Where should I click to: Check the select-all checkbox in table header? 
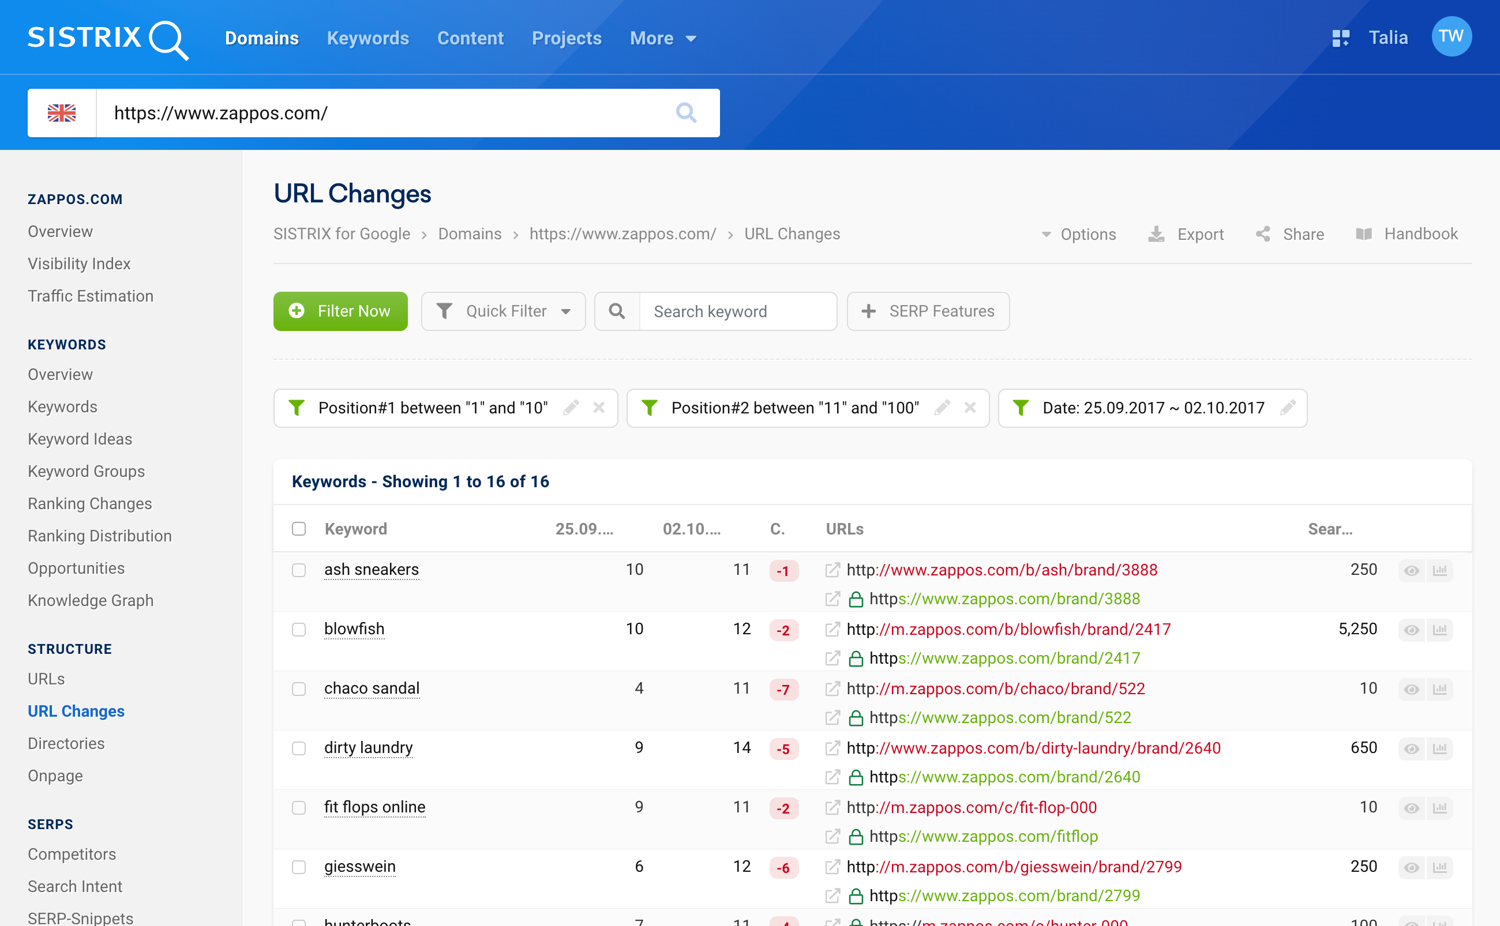tap(299, 529)
